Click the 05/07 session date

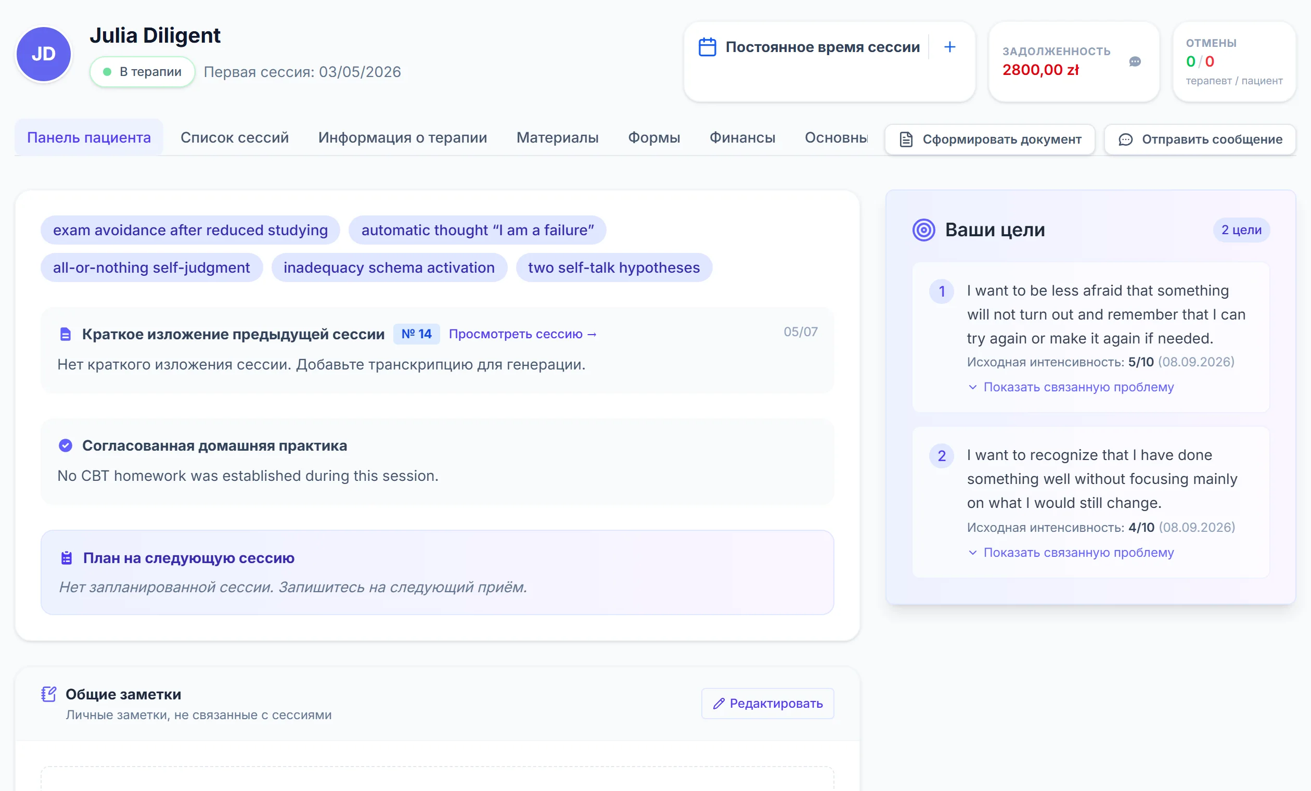800,331
